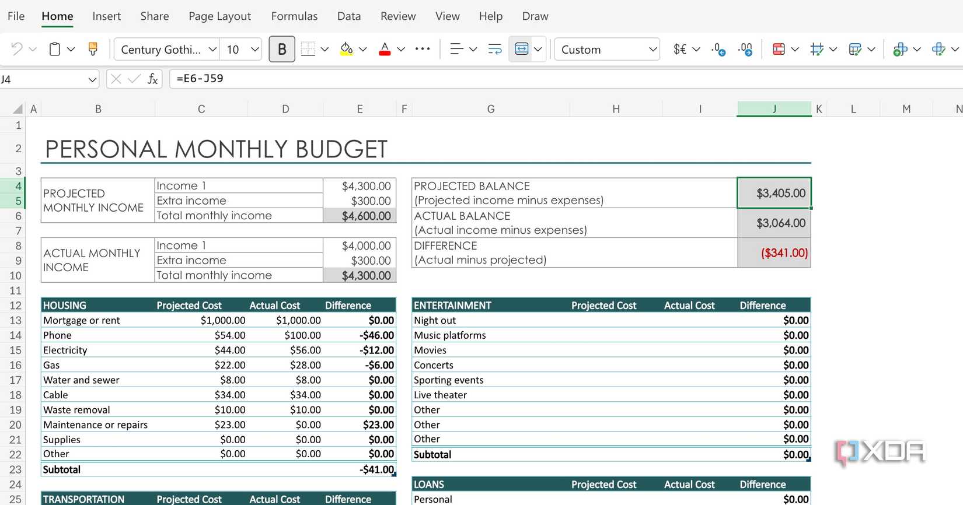Click the Undo arrow icon

pos(16,50)
